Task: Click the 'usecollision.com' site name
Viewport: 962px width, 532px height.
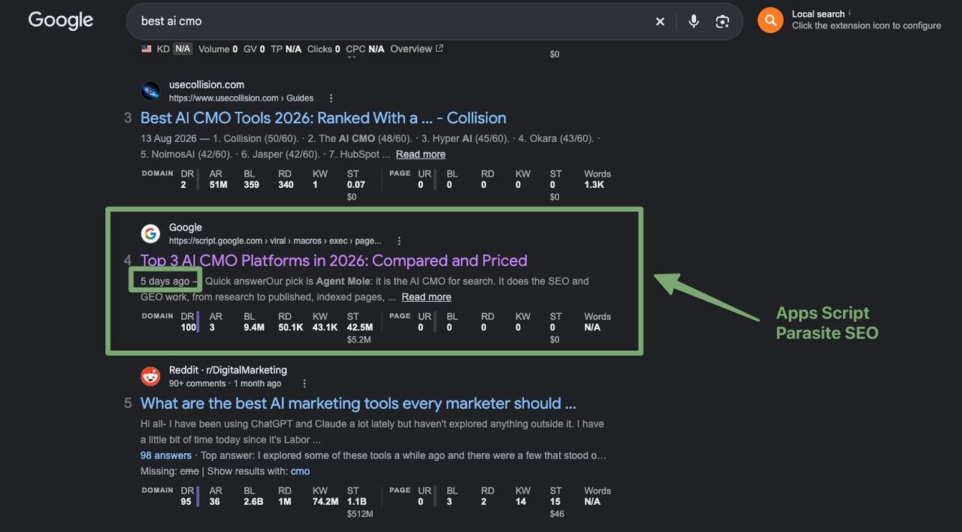Action: click(x=207, y=85)
